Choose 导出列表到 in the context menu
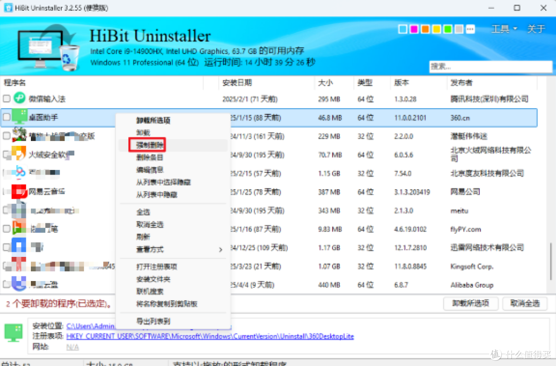Viewport: 556px width, 366px height. click(x=173, y=321)
